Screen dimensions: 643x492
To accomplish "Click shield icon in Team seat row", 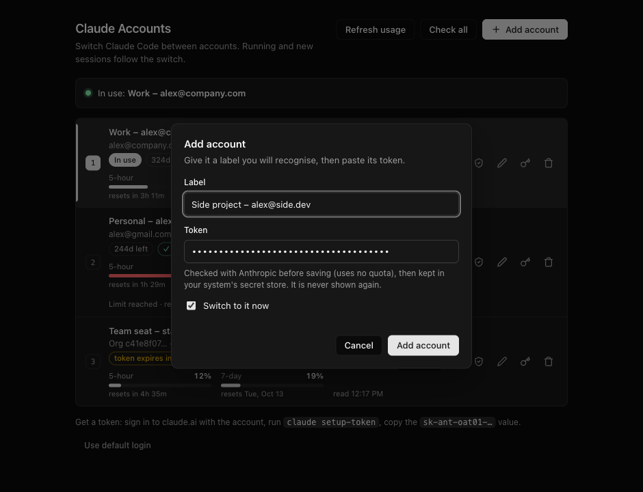I will [479, 361].
